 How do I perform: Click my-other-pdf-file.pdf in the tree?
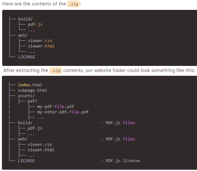(63, 112)
